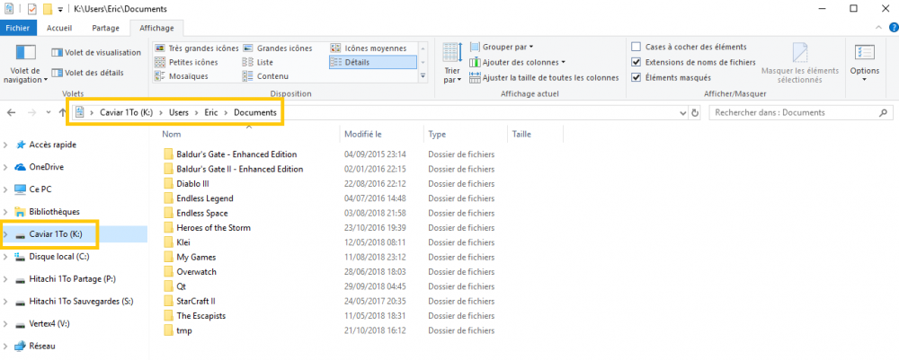Viewport: 899px width, 360px height.
Task: Select Baldur's Gate - Enhanced Edition folder
Action: click(x=236, y=154)
